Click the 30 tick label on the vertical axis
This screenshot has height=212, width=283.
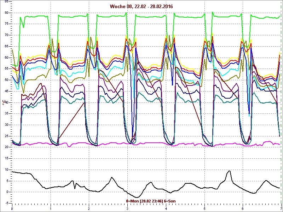pyautogui.click(x=6, y=125)
